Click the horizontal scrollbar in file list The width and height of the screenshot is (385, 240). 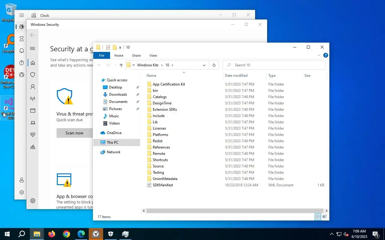(x=235, y=211)
